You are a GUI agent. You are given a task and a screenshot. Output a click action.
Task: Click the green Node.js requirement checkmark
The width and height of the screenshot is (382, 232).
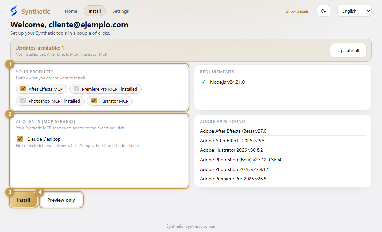[x=203, y=82]
